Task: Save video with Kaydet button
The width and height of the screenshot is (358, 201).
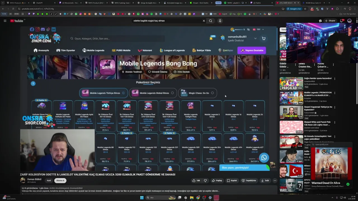Action: pos(232,181)
